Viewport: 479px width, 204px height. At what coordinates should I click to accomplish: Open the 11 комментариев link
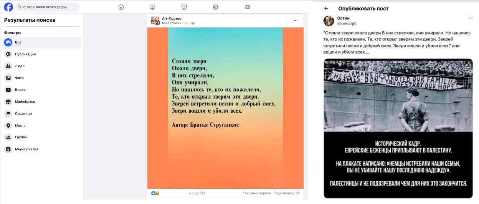257,193
